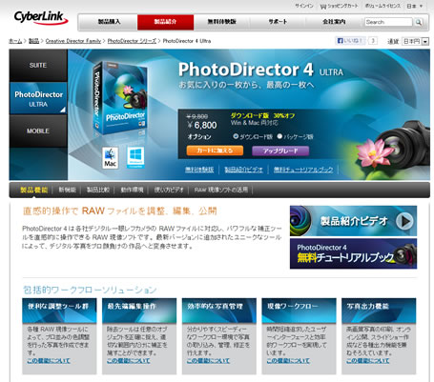Select the PhotoDirector ULTRA side tab
This screenshot has height=382, width=434.
(x=38, y=99)
